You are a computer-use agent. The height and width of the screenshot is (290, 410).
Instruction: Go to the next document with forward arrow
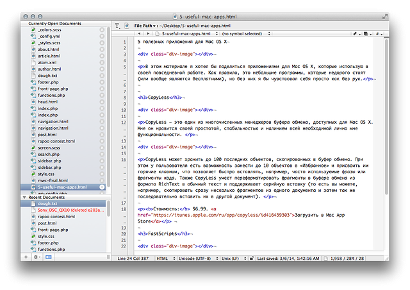[148, 33]
